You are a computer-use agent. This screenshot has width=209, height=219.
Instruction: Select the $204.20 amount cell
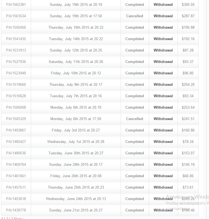188,84
